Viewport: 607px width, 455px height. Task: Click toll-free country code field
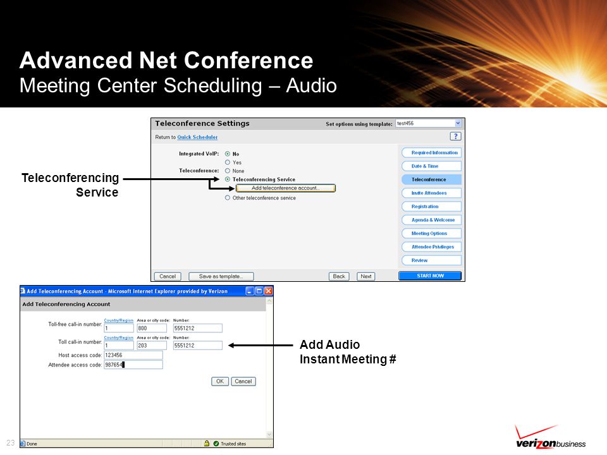[x=119, y=328]
